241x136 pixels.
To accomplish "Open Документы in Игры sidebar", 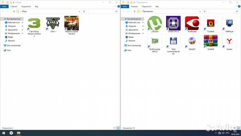I will [13, 30].
